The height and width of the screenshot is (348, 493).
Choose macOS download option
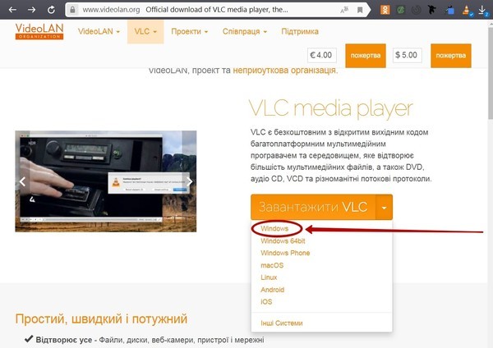(x=272, y=265)
